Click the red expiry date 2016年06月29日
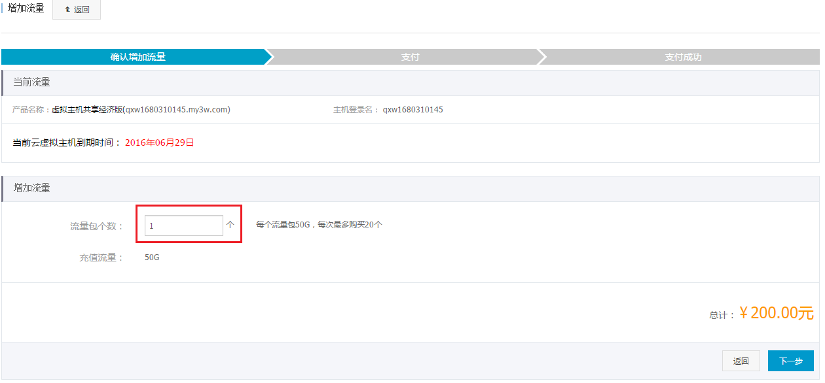Viewport: 825px width, 383px height. click(x=160, y=142)
